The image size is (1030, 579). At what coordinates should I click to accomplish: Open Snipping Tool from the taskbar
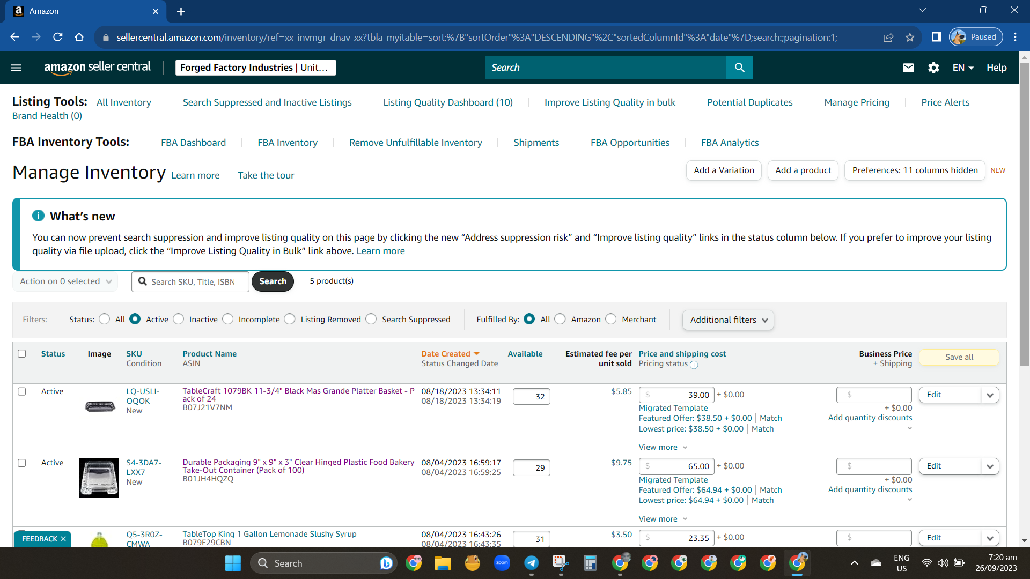point(561,563)
